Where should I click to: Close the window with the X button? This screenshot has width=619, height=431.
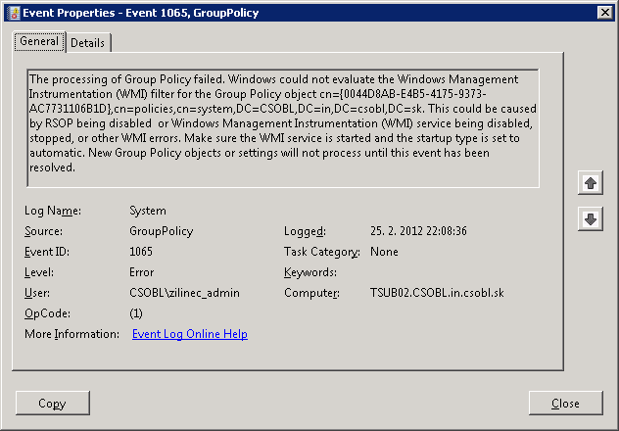click(x=604, y=13)
